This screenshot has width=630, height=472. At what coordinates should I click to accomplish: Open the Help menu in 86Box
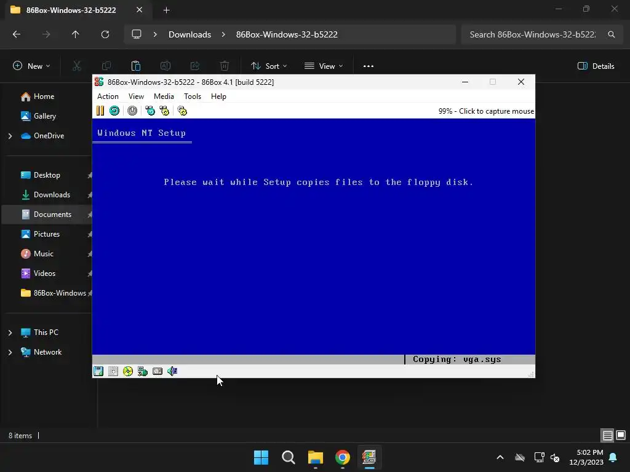click(x=218, y=96)
